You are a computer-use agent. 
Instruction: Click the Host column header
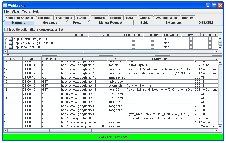point(84,59)
